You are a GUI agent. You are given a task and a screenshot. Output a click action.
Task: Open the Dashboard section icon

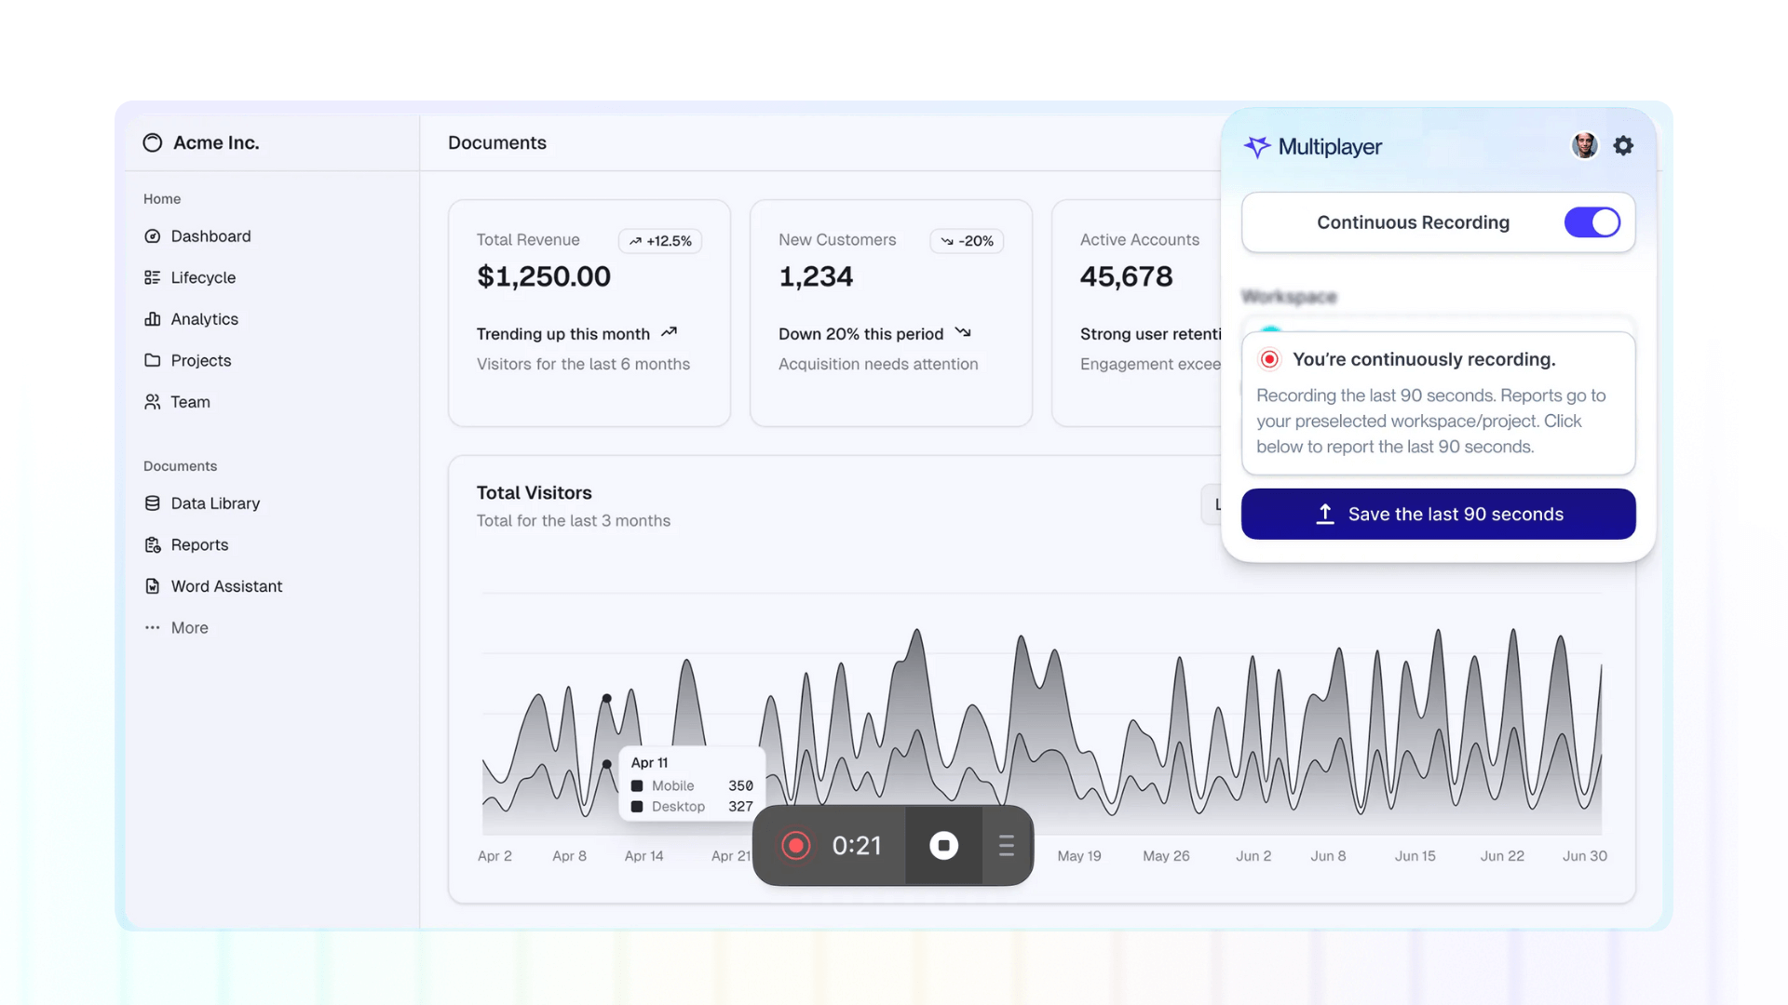pos(153,236)
